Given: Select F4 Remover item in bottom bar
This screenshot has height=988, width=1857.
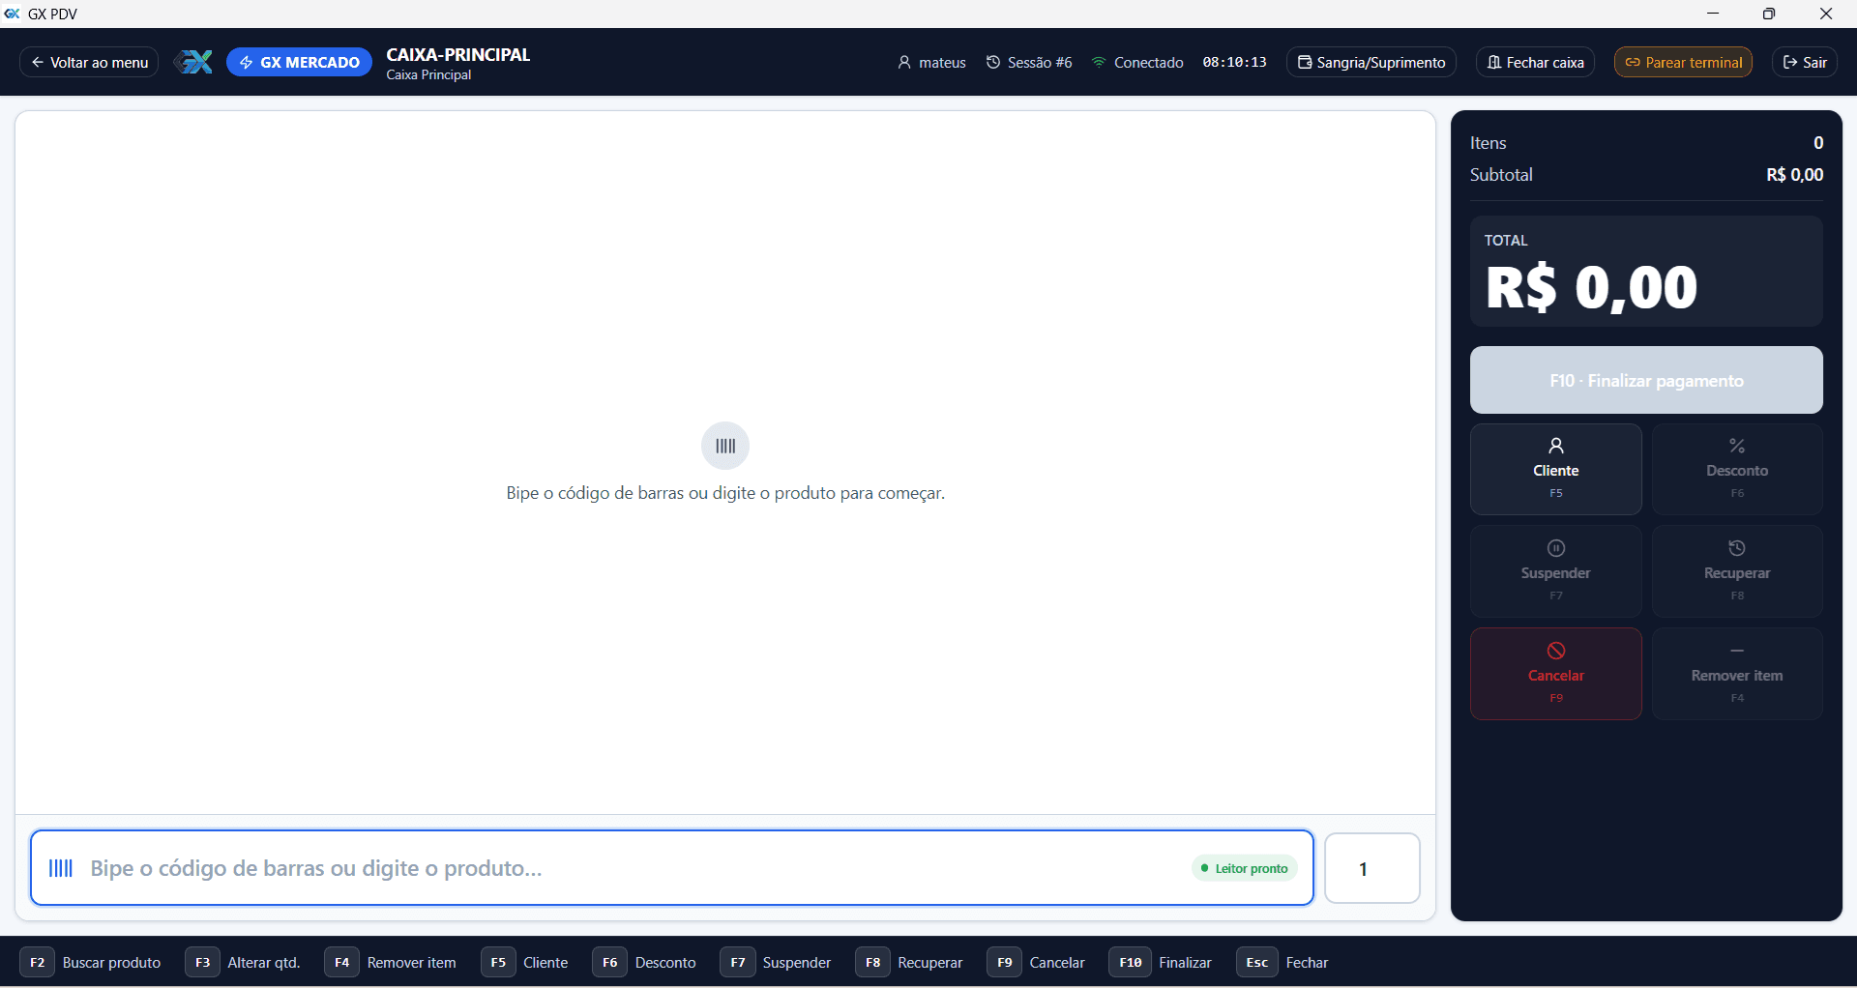Looking at the screenshot, I should pos(391,963).
